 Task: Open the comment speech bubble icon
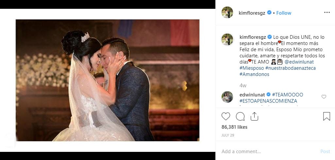point(240,116)
